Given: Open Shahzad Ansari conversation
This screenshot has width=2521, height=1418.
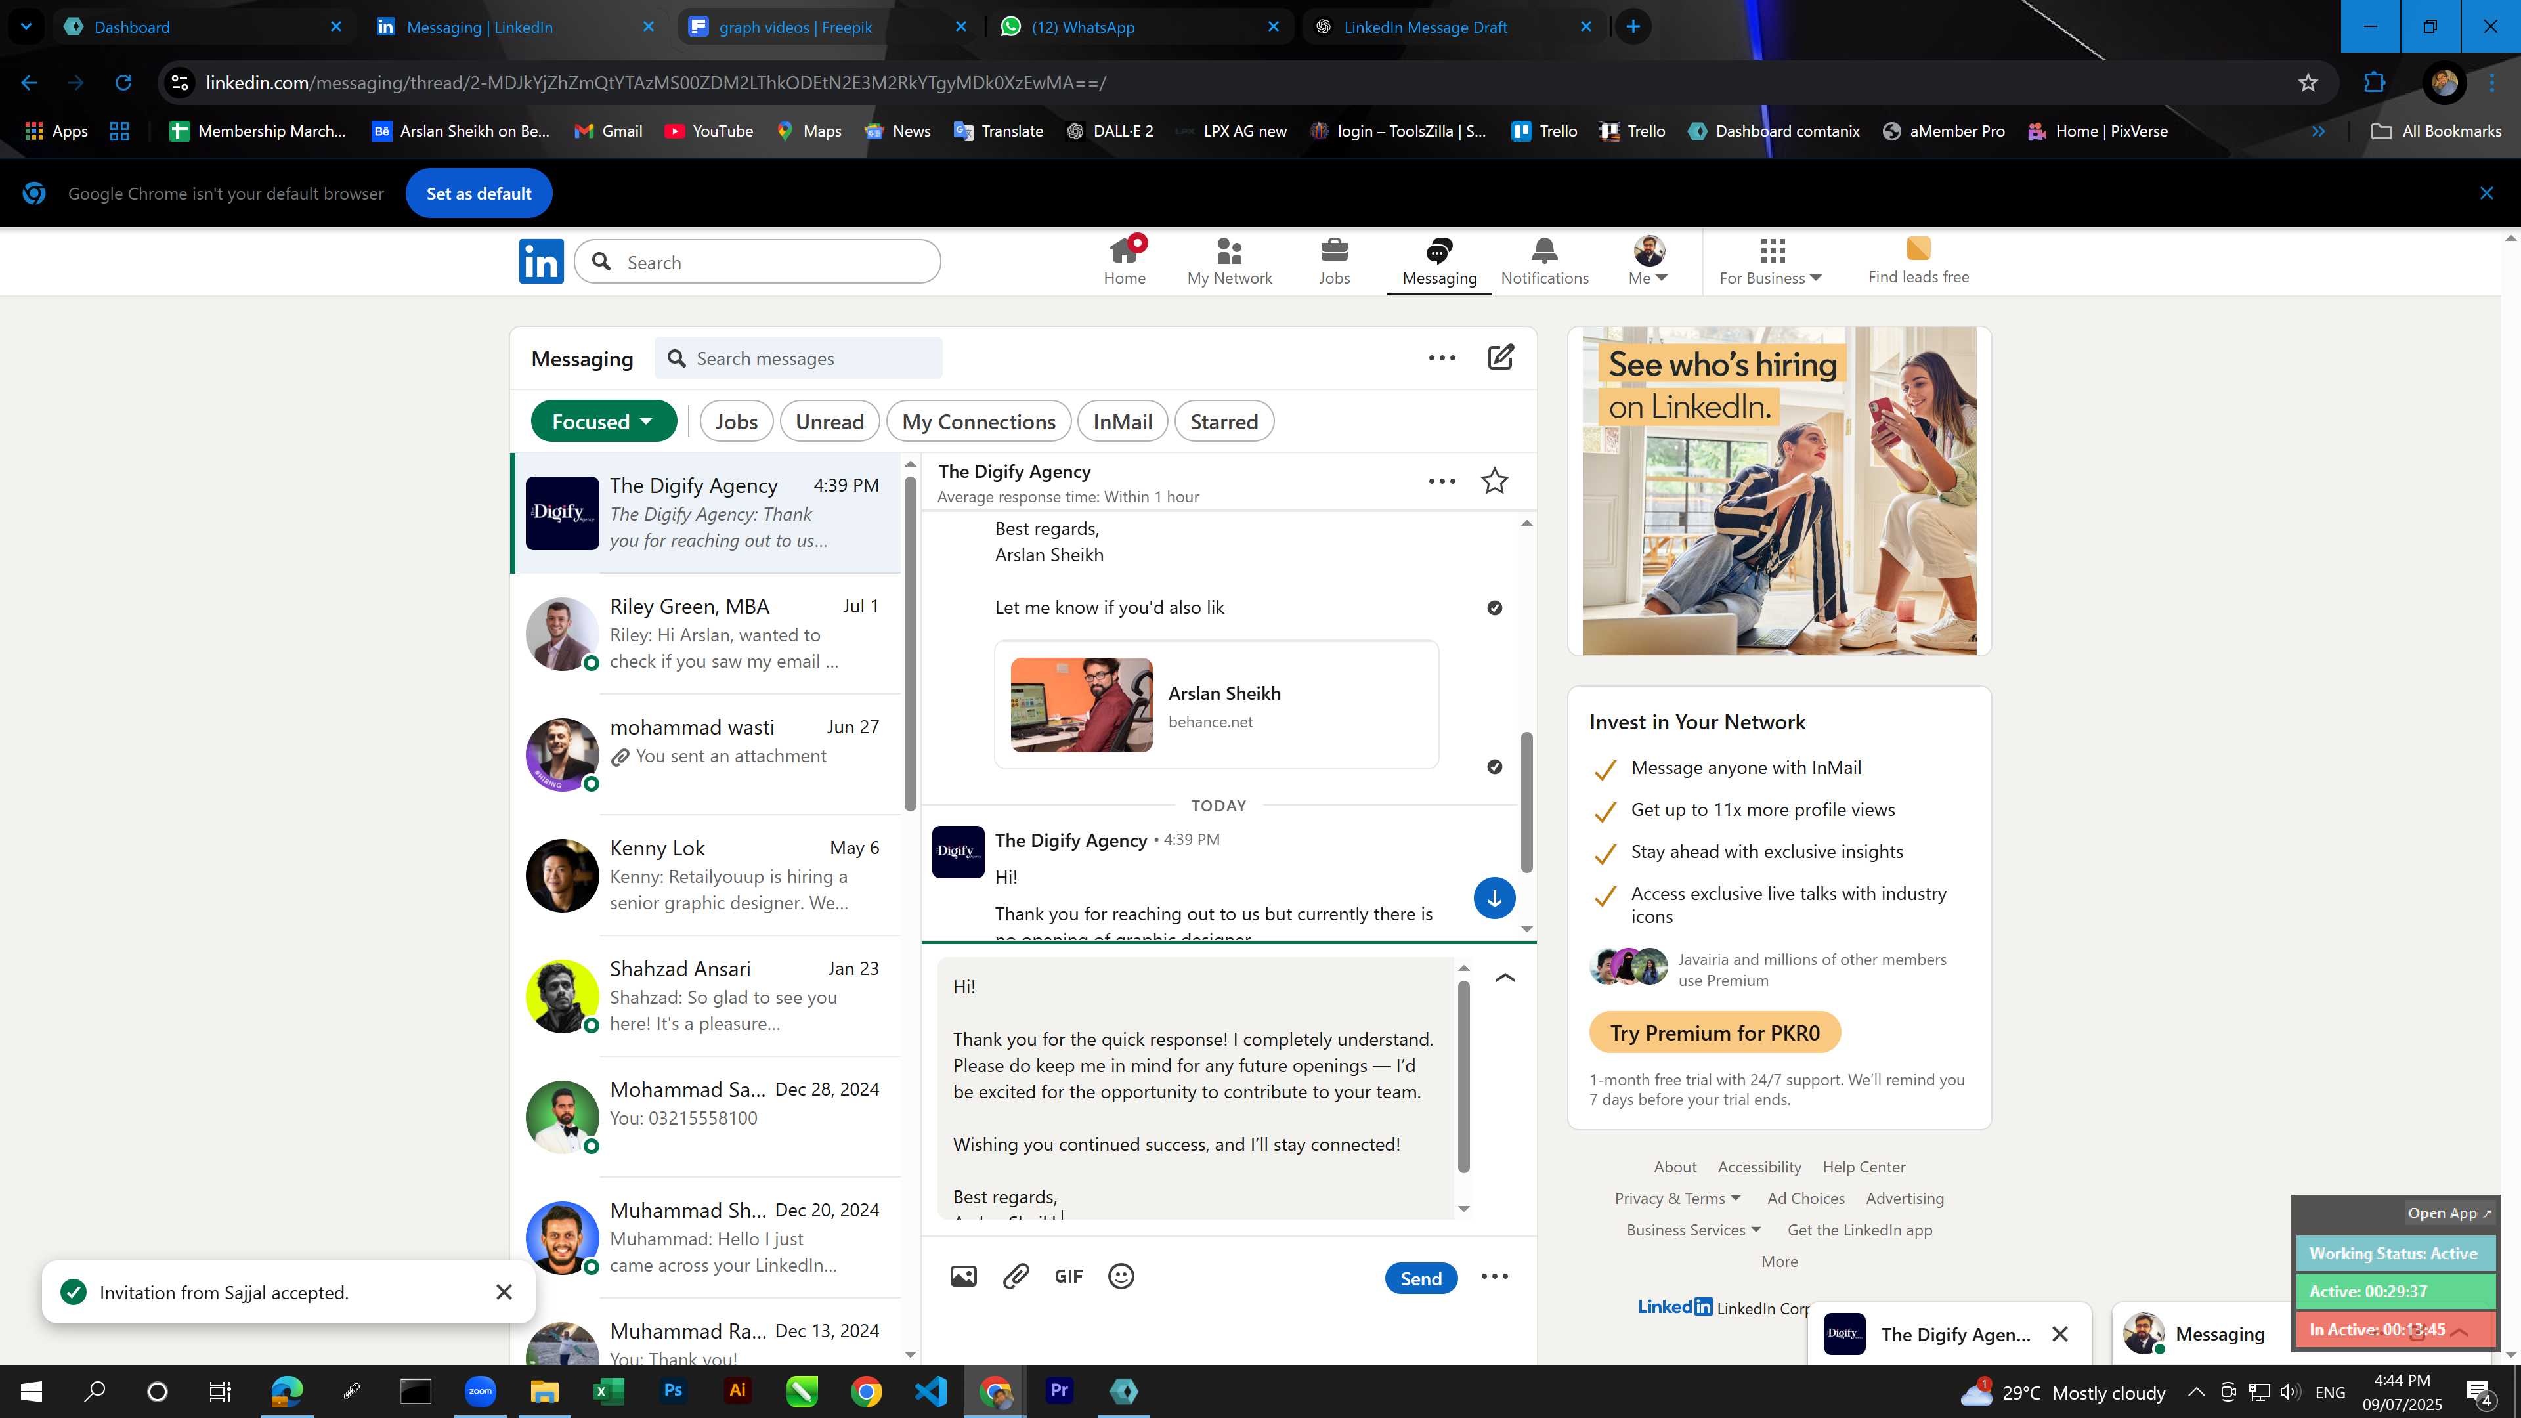Looking at the screenshot, I should pos(706,997).
